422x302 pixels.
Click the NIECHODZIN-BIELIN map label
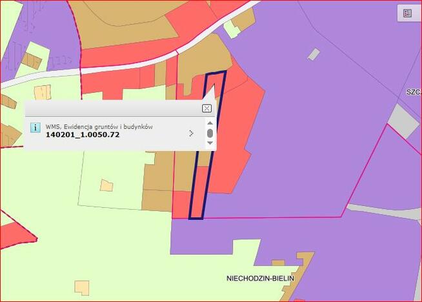coord(260,278)
